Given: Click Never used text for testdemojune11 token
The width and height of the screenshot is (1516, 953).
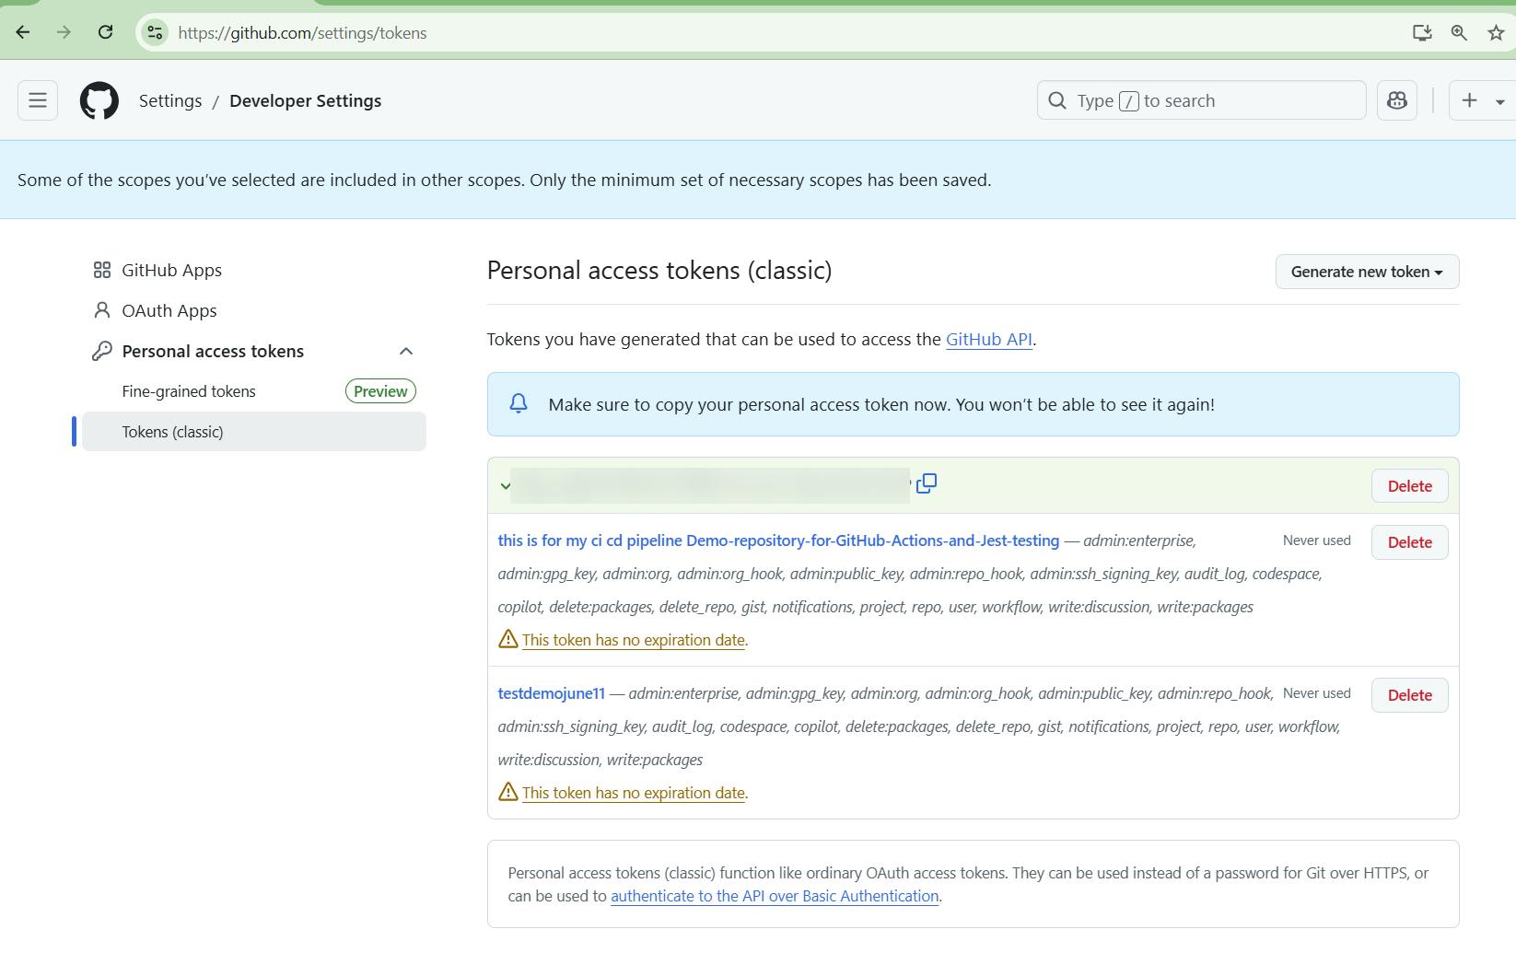Looking at the screenshot, I should [x=1316, y=693].
